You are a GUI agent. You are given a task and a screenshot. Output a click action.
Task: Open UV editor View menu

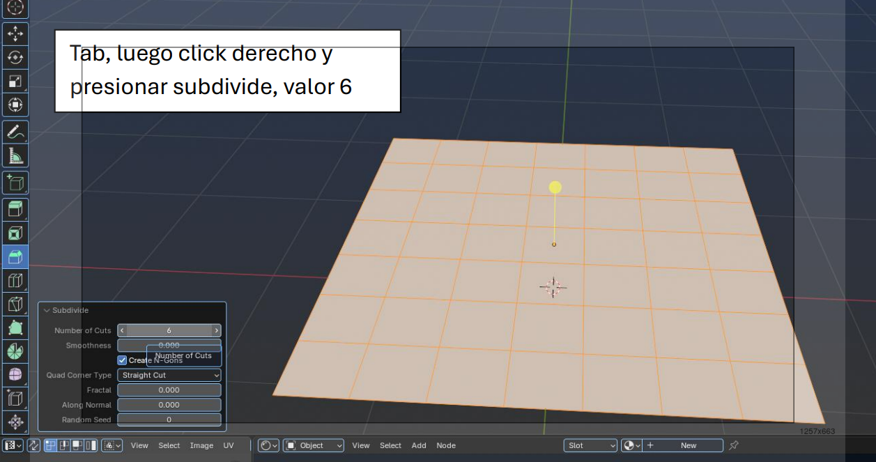pyautogui.click(x=139, y=445)
